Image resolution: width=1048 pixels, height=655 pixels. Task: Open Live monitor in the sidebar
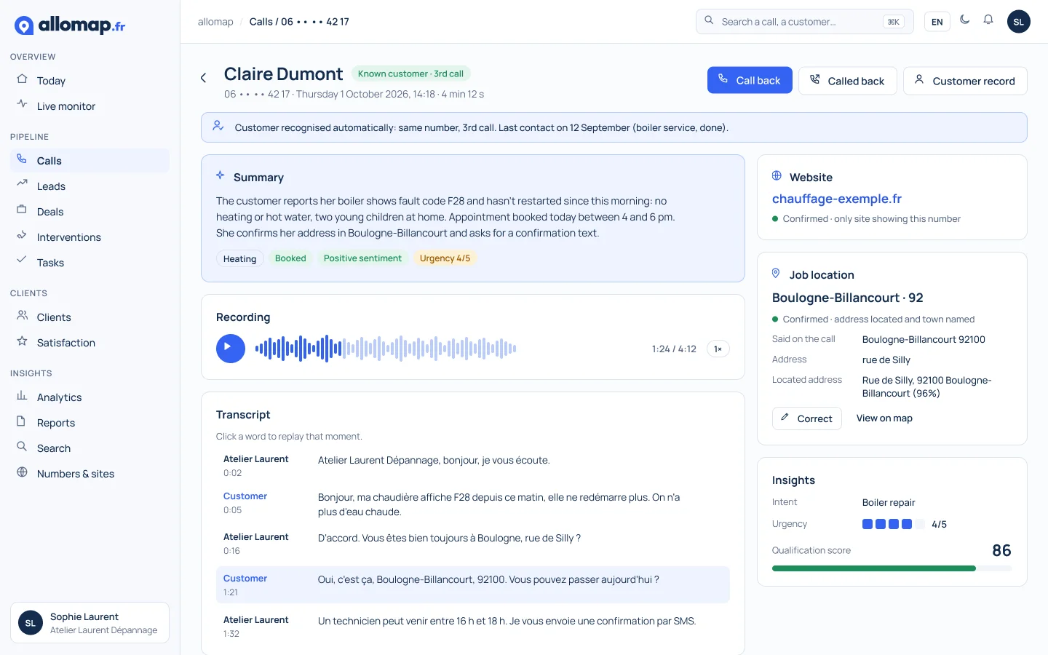tap(90, 106)
